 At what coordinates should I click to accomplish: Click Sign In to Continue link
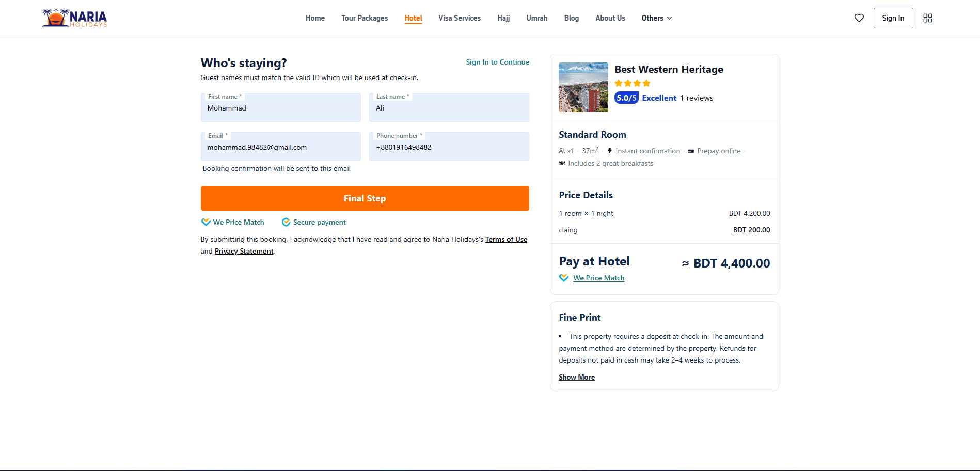point(498,62)
